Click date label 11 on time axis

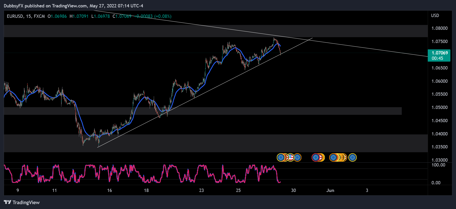pyautogui.click(x=54, y=190)
